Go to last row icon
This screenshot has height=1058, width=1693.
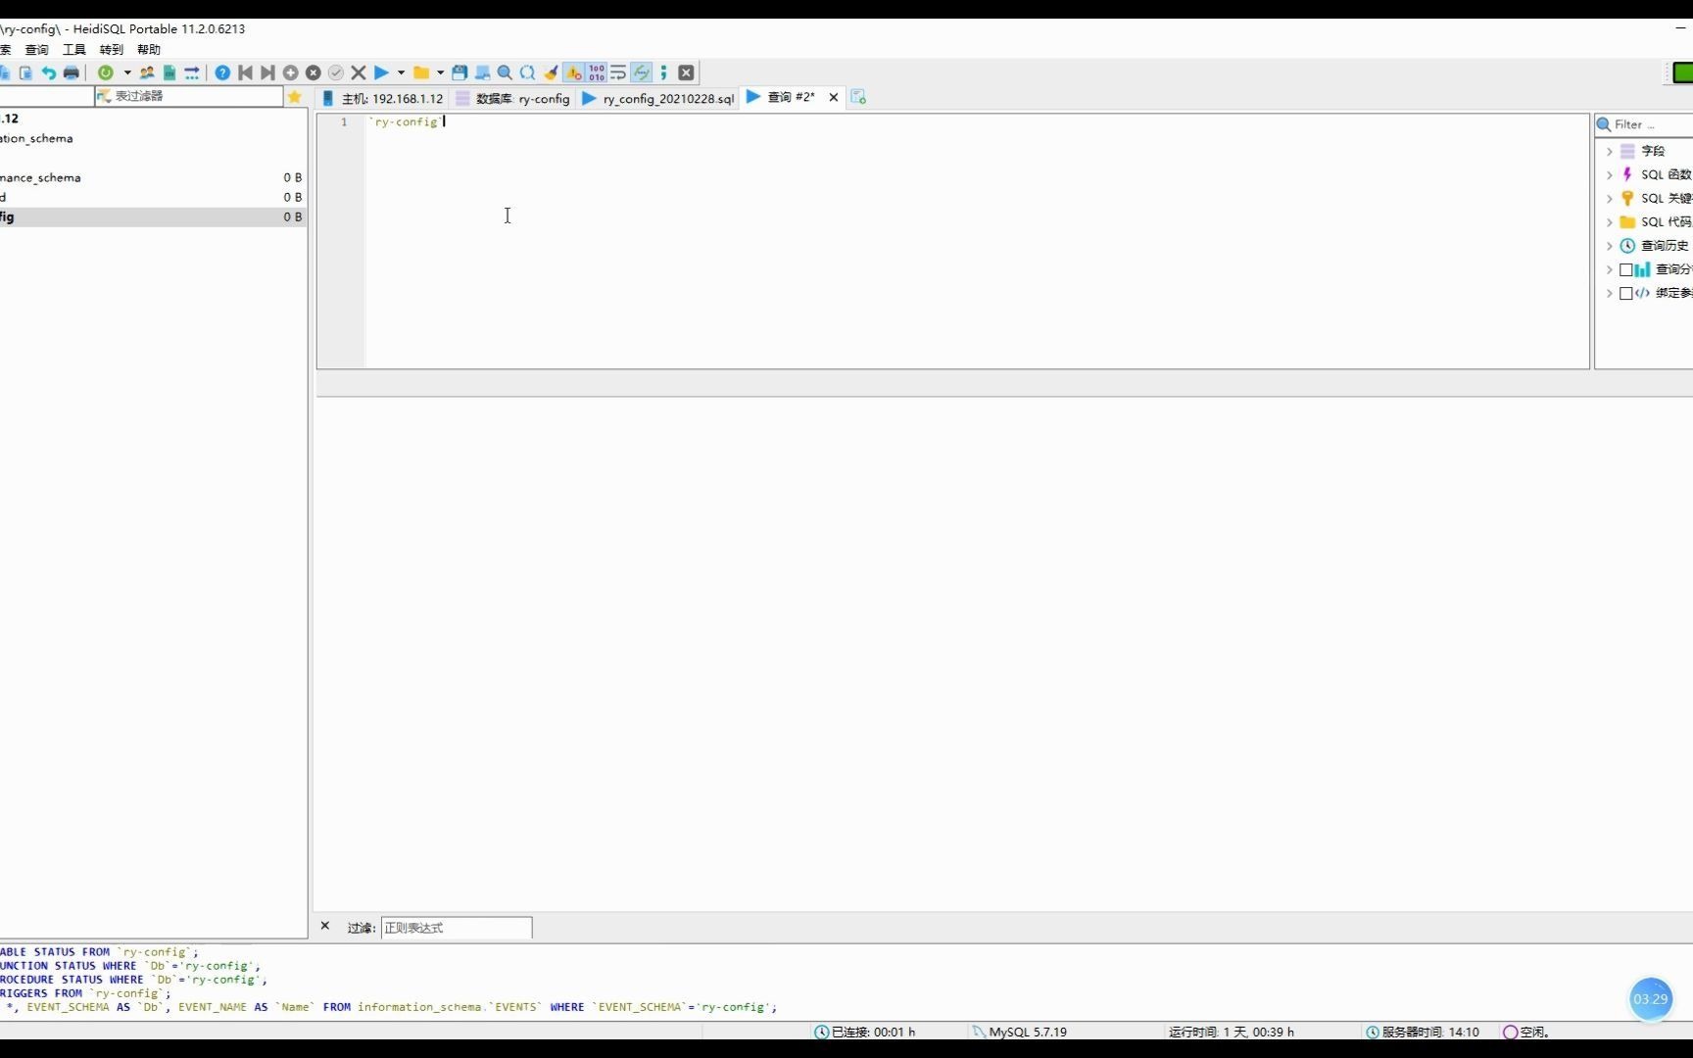tap(267, 72)
